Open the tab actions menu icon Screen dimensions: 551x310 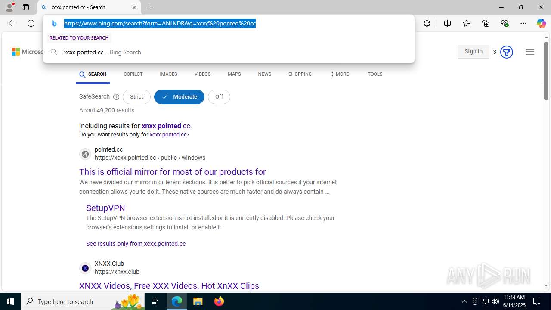26,7
